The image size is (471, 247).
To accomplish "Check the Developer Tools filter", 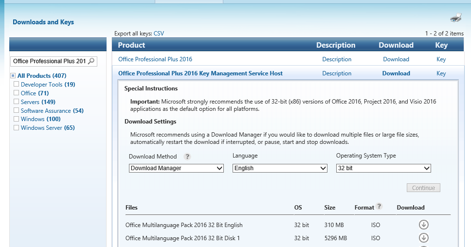I will [x=16, y=84].
